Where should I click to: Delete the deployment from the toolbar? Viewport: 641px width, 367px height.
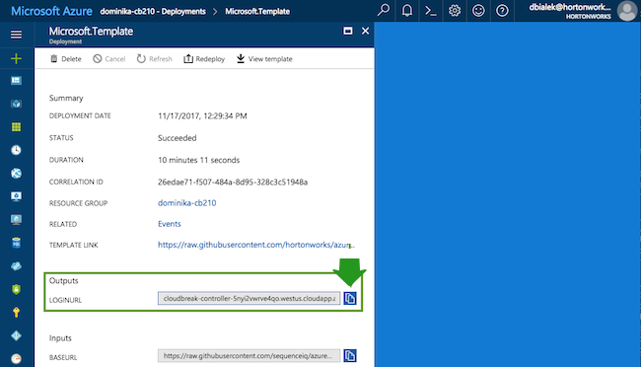(x=66, y=59)
